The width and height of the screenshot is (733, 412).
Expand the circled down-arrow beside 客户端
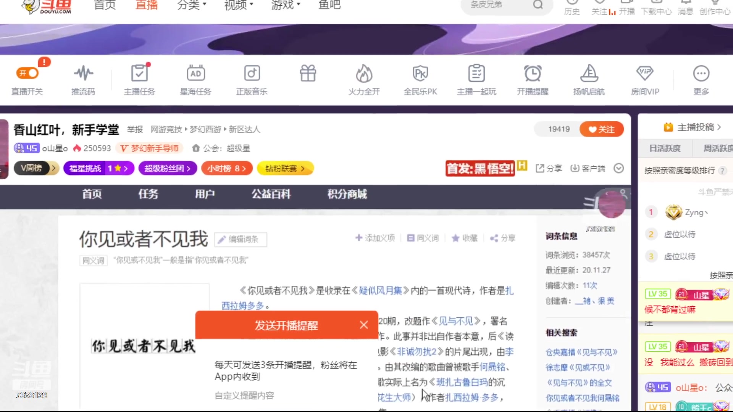(x=619, y=168)
